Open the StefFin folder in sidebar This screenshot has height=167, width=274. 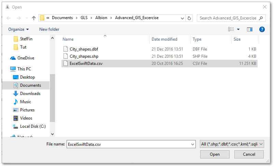click(x=26, y=39)
